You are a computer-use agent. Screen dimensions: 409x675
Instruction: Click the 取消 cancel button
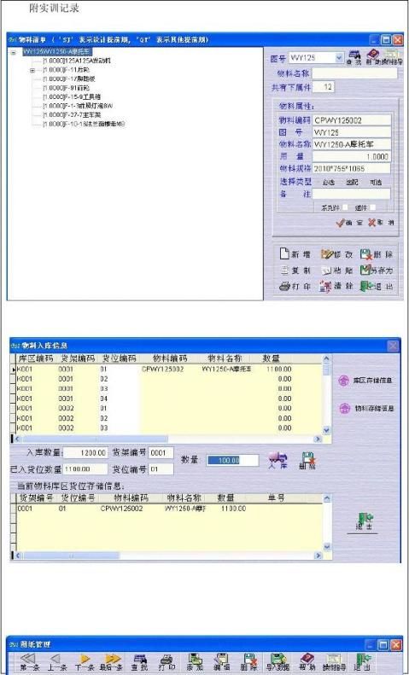(x=381, y=223)
